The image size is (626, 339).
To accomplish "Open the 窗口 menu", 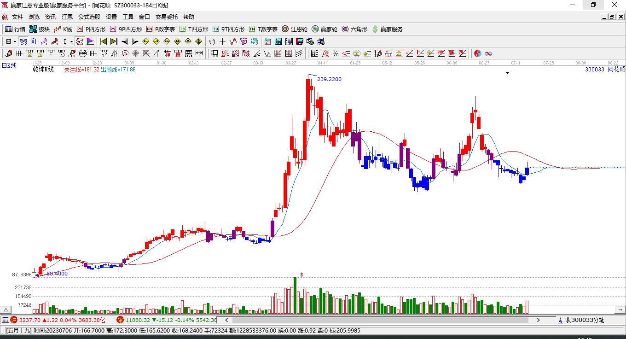I will 145,17.
